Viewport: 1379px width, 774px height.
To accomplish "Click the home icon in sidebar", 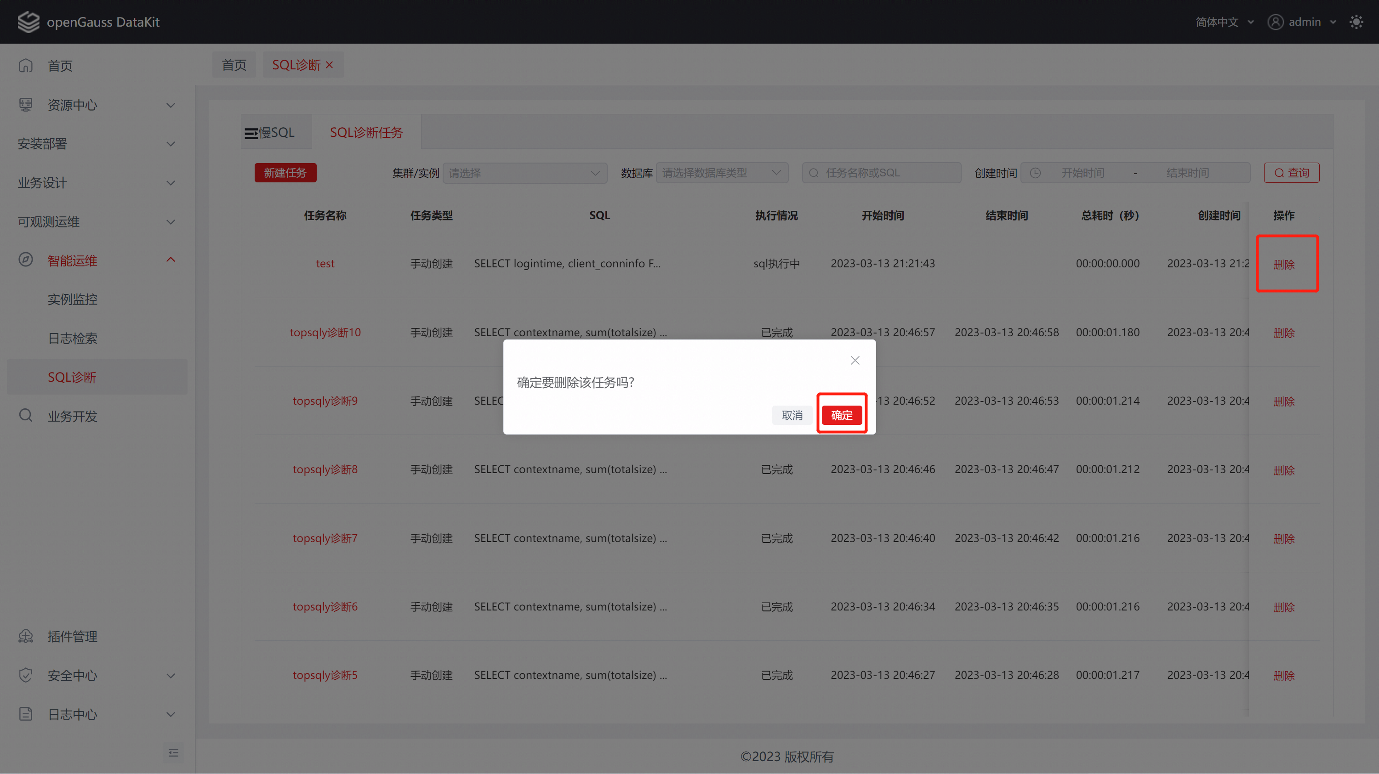I will click(x=26, y=66).
